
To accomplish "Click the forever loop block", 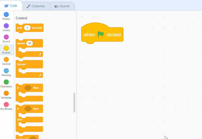I will (29, 69).
